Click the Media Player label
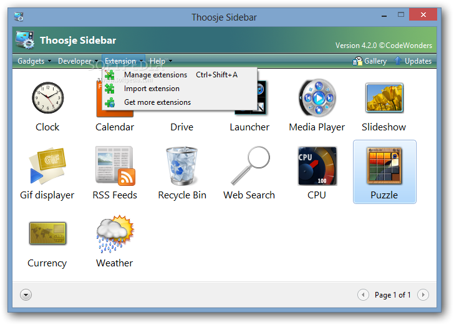The height and width of the screenshot is (325, 454). (317, 127)
